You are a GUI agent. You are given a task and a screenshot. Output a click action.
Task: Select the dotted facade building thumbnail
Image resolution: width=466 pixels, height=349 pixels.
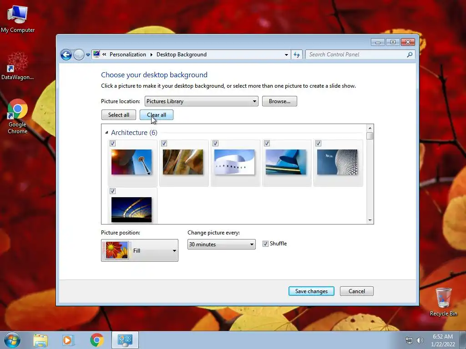[x=337, y=162]
